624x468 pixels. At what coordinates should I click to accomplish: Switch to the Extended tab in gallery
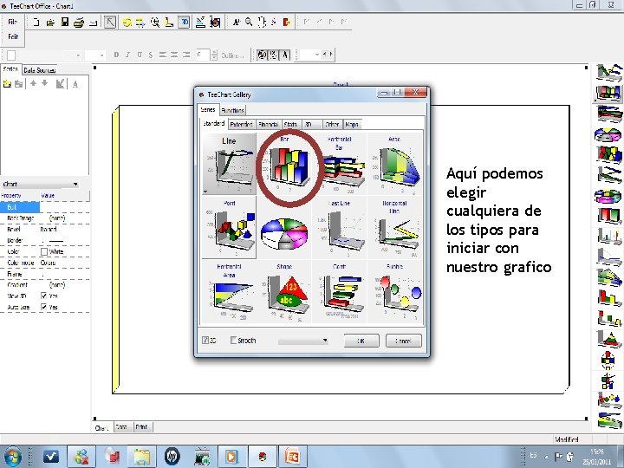(x=242, y=125)
